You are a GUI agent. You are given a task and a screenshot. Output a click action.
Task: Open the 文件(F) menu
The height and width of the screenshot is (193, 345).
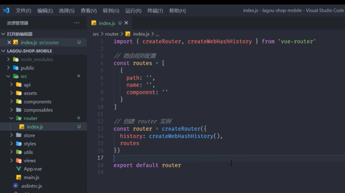[x=23, y=11]
